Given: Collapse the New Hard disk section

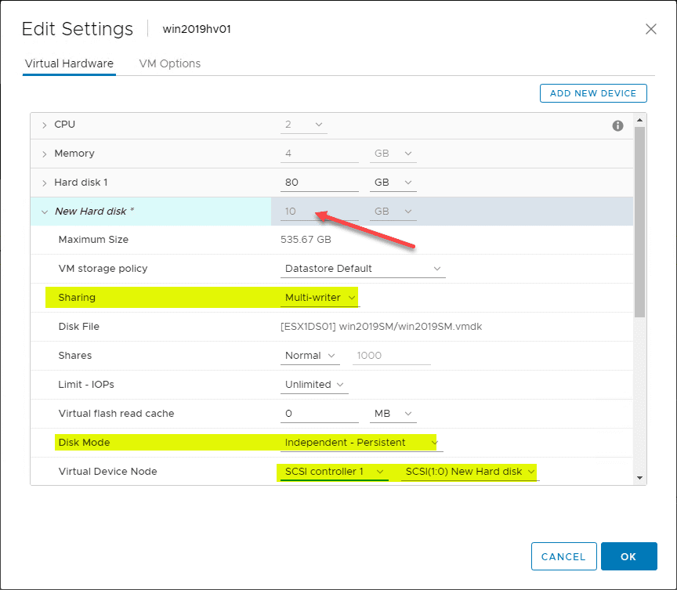Looking at the screenshot, I should click(x=45, y=211).
